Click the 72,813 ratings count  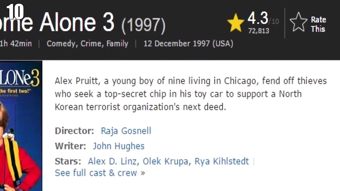click(x=259, y=31)
